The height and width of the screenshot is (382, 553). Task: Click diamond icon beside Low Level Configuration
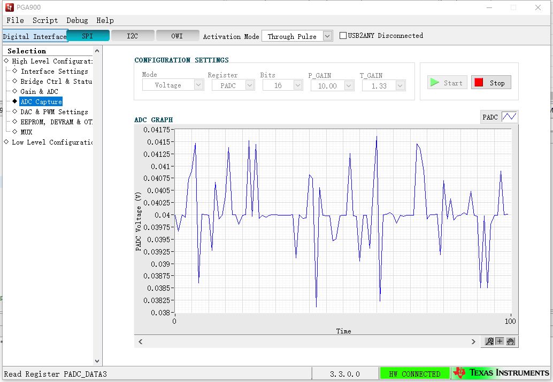pos(6,142)
